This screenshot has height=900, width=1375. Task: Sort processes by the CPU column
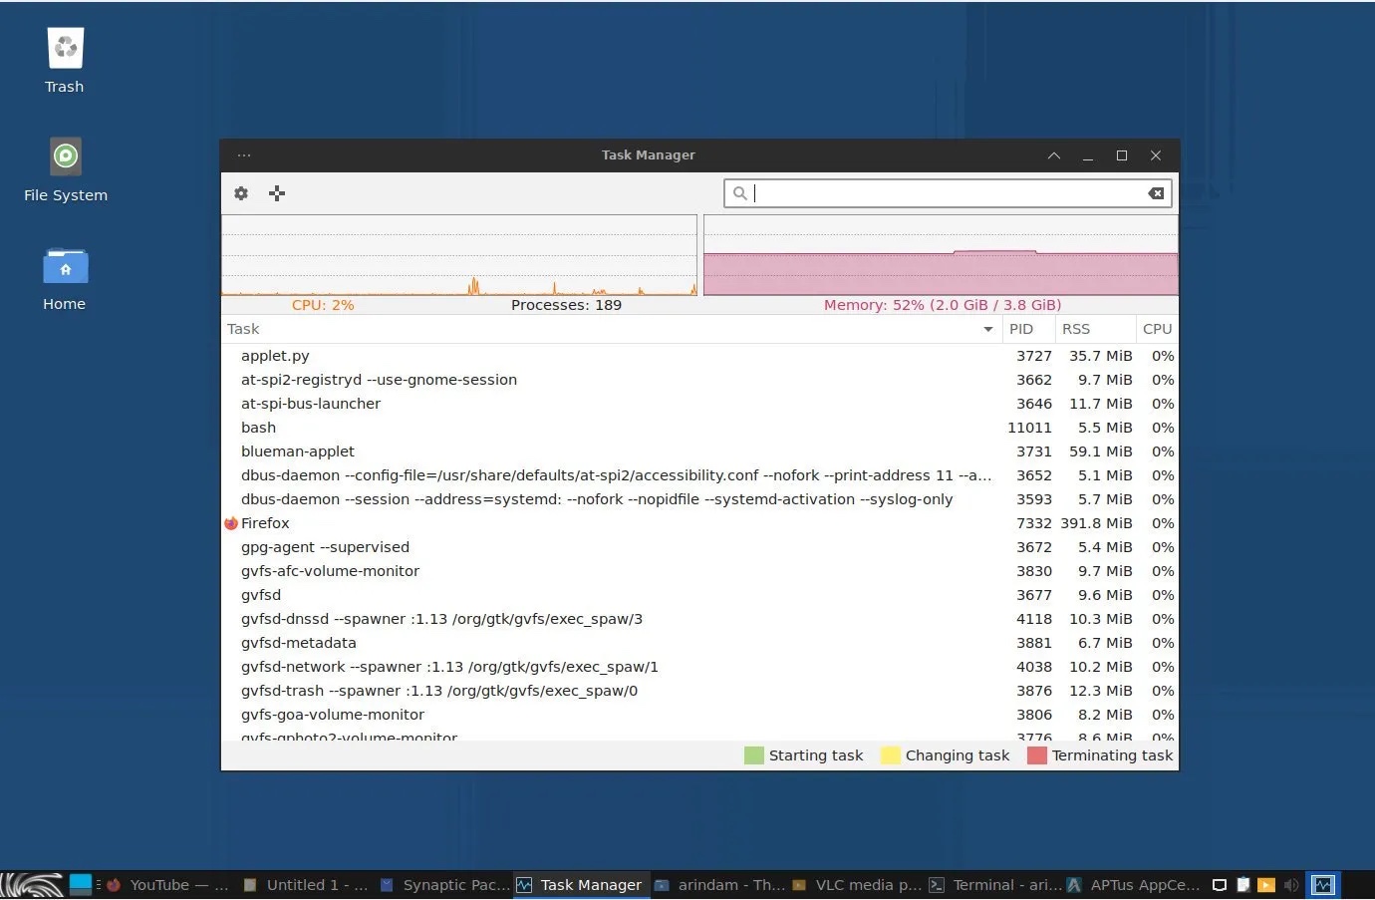[x=1157, y=328]
